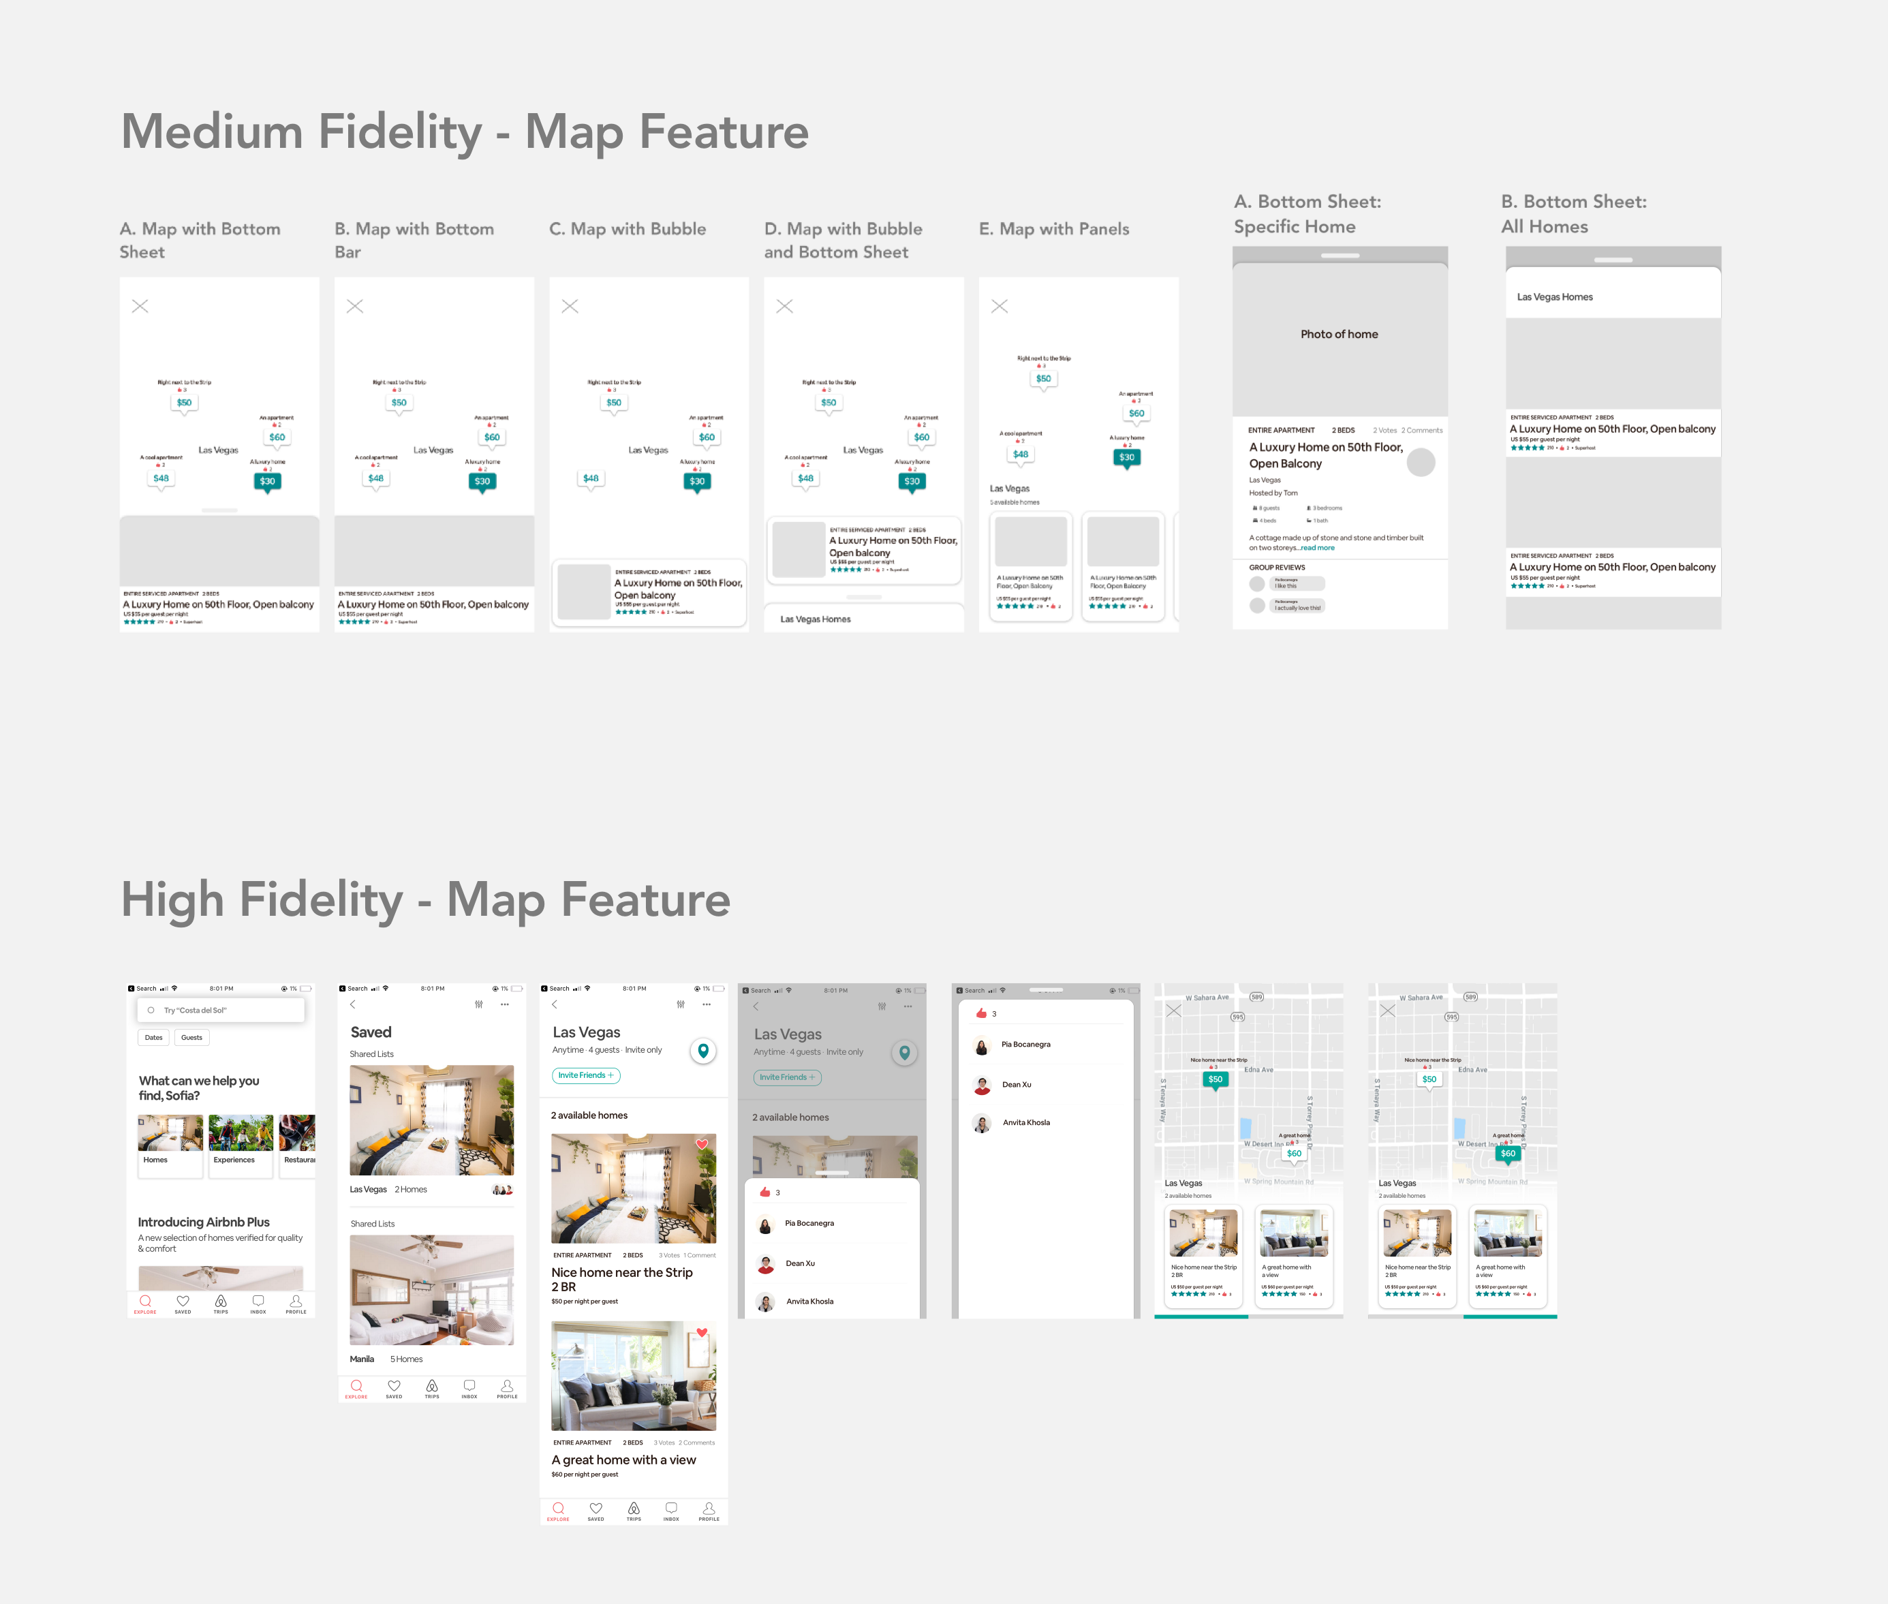Select the teal $60 price marker on street map
The width and height of the screenshot is (1888, 1604).
click(1507, 1154)
